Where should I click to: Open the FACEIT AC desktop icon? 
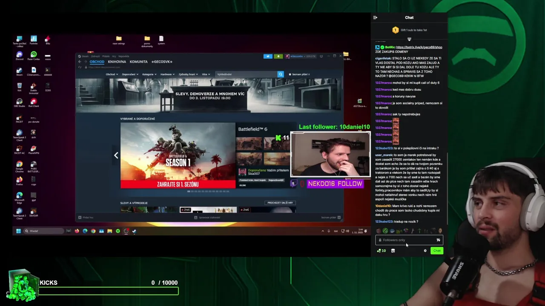19,150
